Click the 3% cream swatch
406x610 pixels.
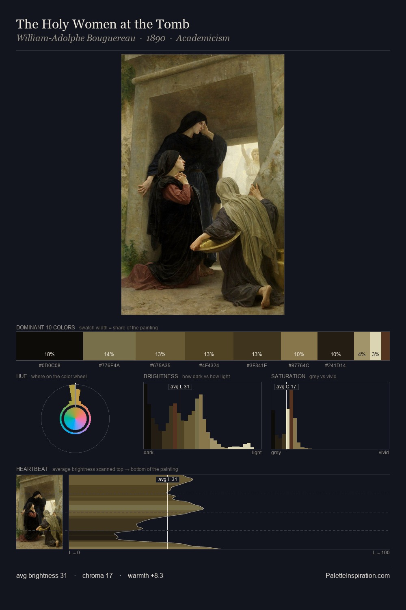(x=376, y=346)
